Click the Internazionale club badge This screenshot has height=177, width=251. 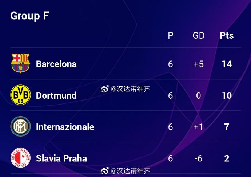coord(20,126)
